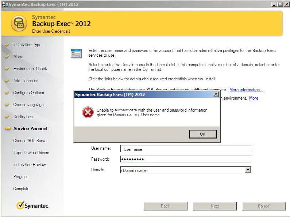Click the title bar application icon
Image resolution: width=290 pixels, height=217 pixels.
[5, 4]
